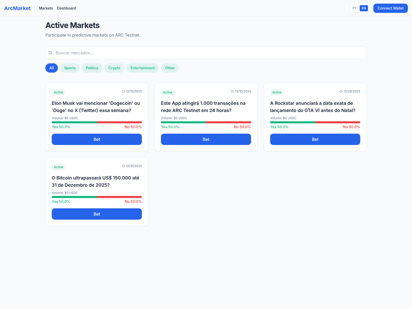Click Active badge on Bitcoin market card

(58, 167)
